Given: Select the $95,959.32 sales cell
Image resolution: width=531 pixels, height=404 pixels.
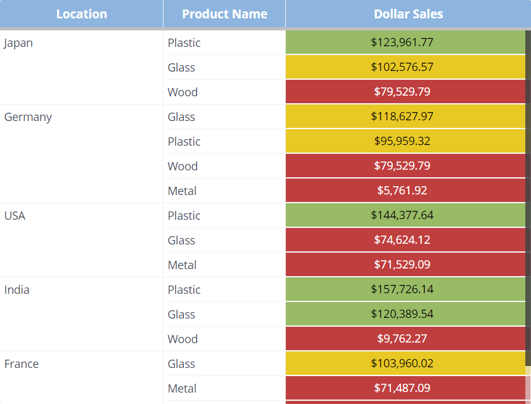Looking at the screenshot, I should click(x=406, y=141).
